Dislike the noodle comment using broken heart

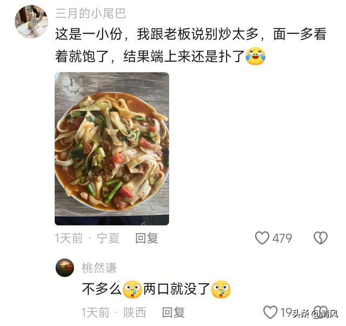coord(321,238)
